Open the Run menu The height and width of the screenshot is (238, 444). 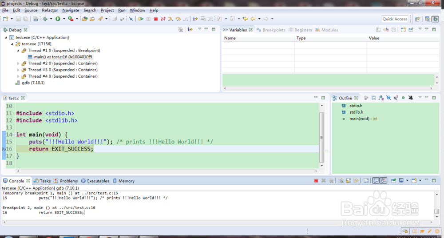click(122, 10)
